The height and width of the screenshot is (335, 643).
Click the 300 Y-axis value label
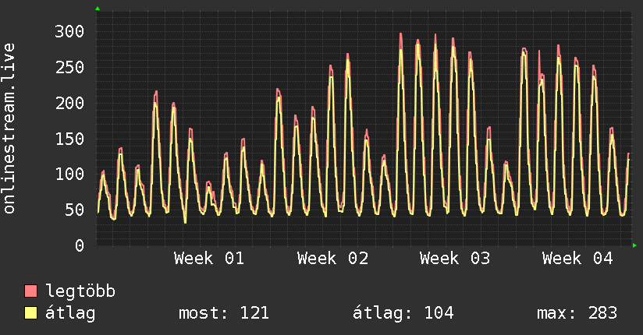pos(69,31)
